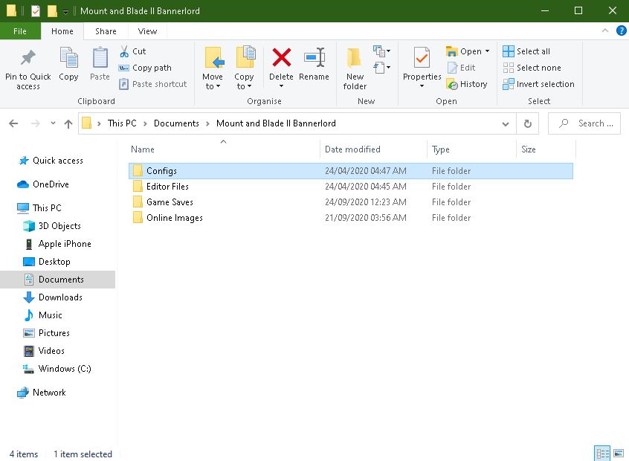This screenshot has width=629, height=461.
Task: Click the Paste clipboard icon
Action: pyautogui.click(x=100, y=57)
